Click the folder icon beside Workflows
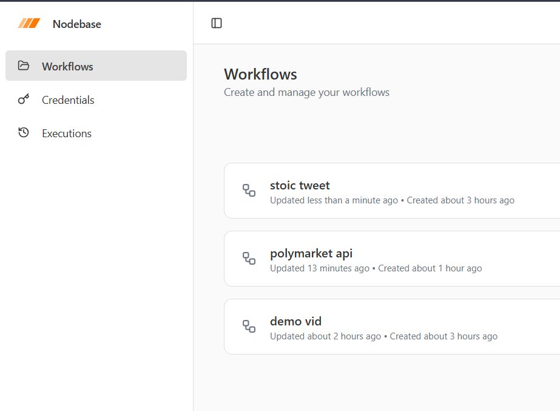This screenshot has height=411, width=560. (x=23, y=66)
